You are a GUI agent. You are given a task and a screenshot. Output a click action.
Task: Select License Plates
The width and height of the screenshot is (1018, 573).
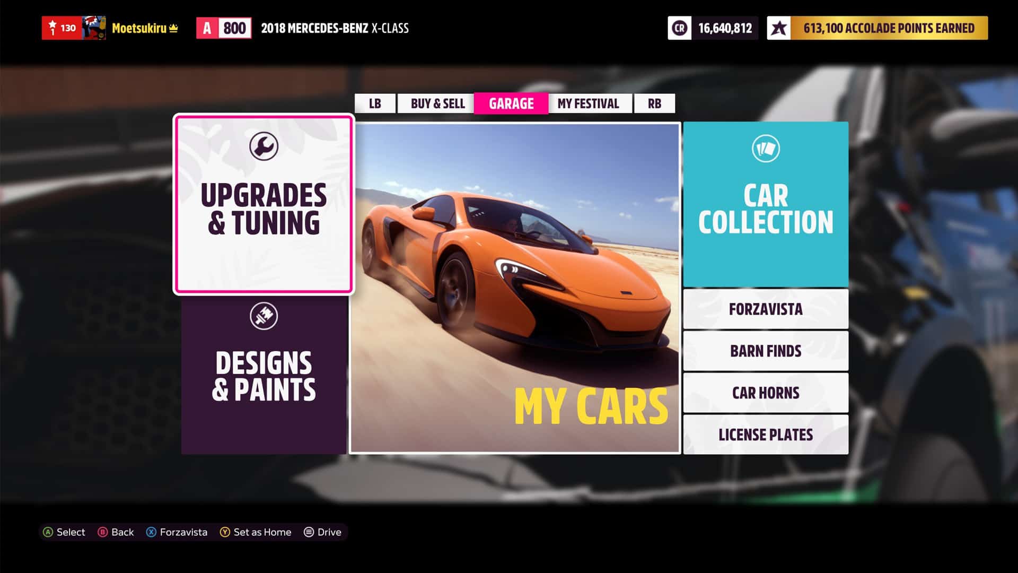tap(765, 434)
